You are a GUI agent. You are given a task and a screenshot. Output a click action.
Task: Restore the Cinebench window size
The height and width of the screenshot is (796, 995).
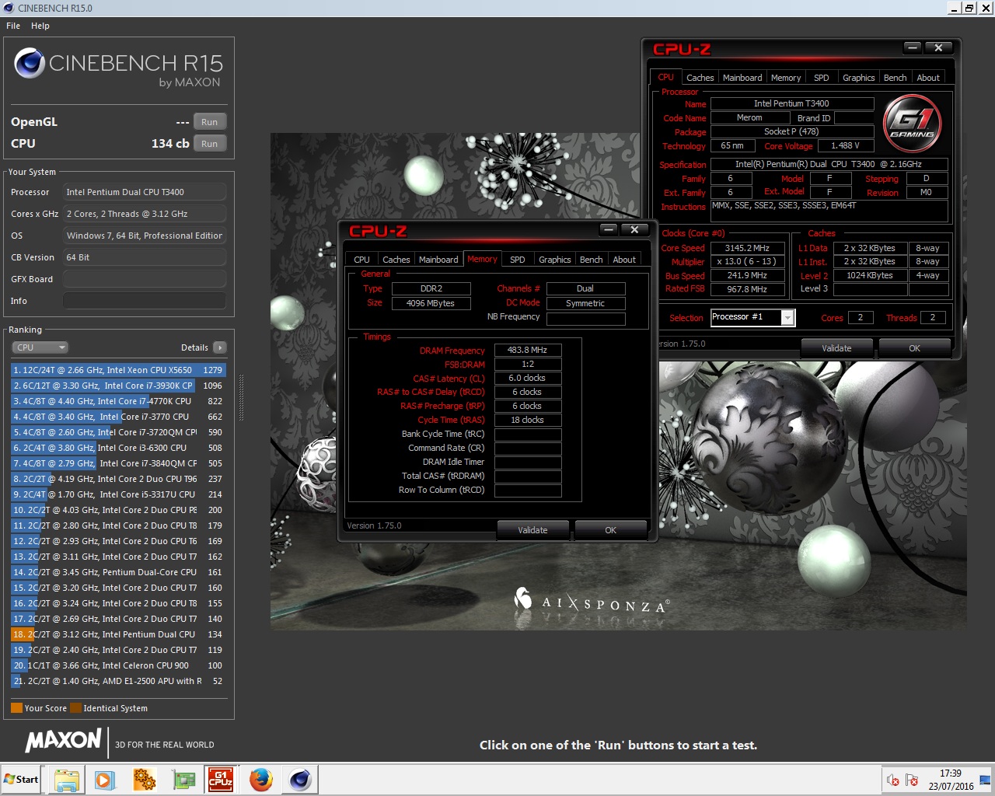(969, 8)
